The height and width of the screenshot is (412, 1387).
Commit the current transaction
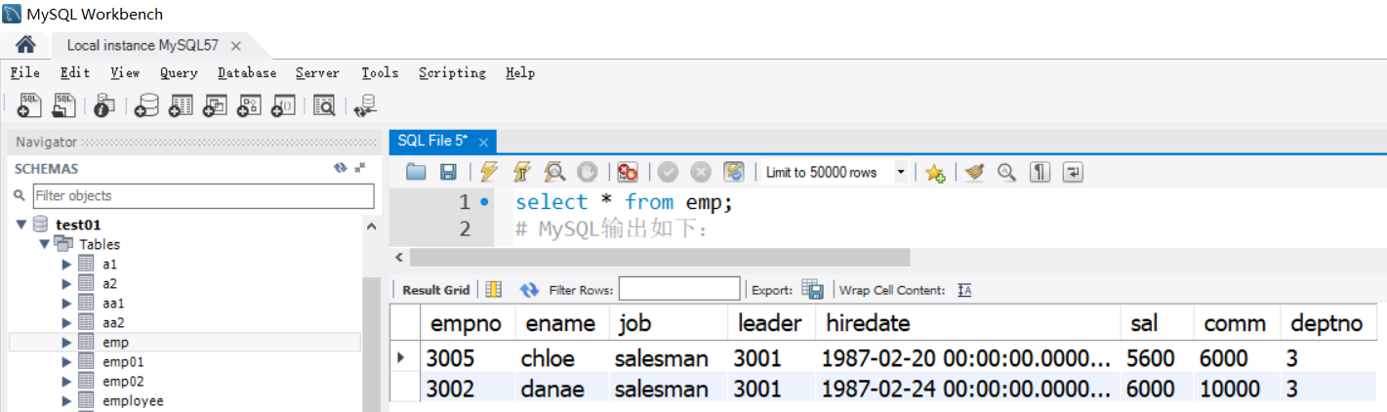669,173
